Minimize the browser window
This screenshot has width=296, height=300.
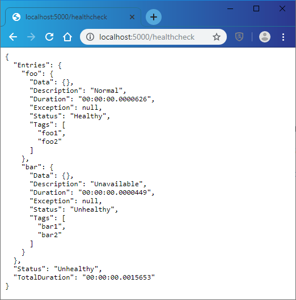point(230,8)
